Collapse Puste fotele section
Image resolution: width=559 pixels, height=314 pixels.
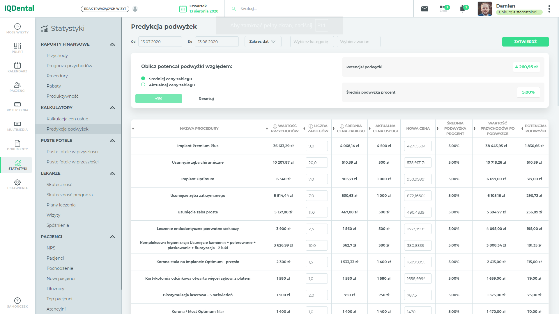[x=112, y=140]
